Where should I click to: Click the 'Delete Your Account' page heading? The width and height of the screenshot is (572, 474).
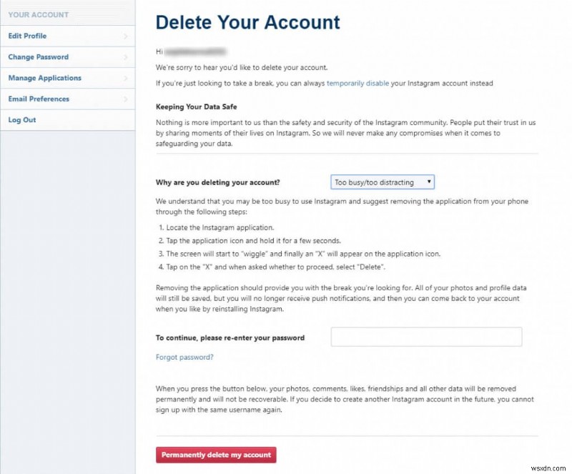[x=247, y=22]
